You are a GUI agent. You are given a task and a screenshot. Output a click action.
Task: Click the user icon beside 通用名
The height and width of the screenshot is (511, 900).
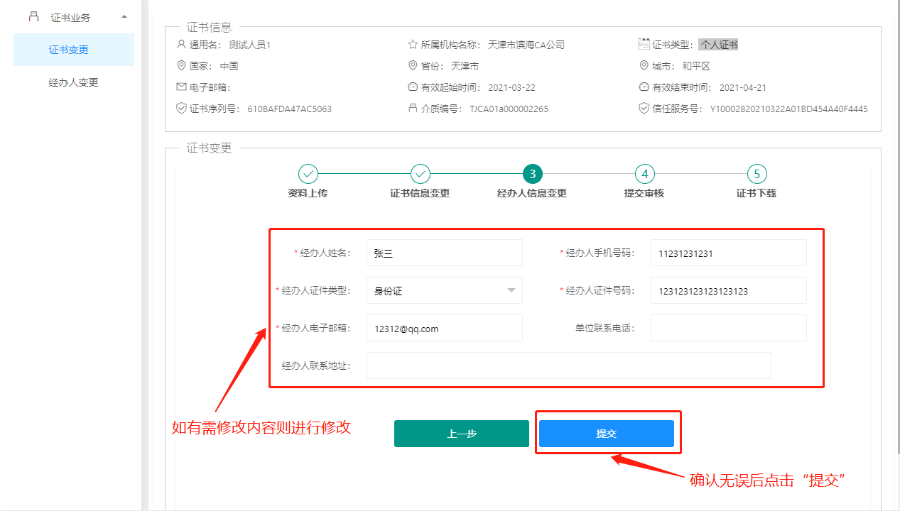180,44
